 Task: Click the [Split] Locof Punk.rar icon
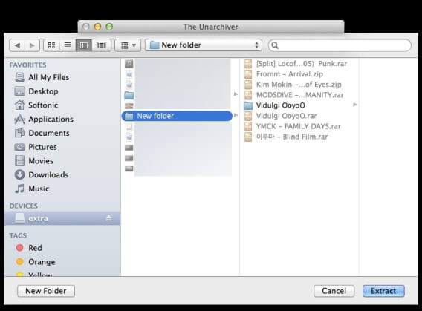pos(248,64)
